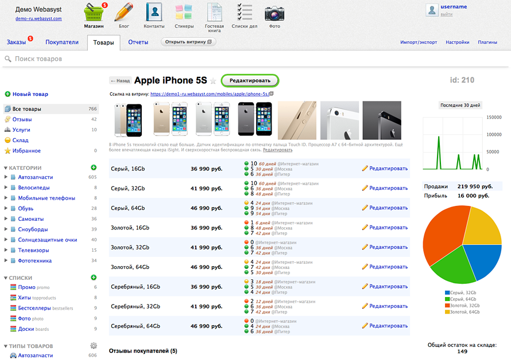Click green plus icon for Новый товар
Viewport: 511px width, 359px height.
tap(7, 94)
